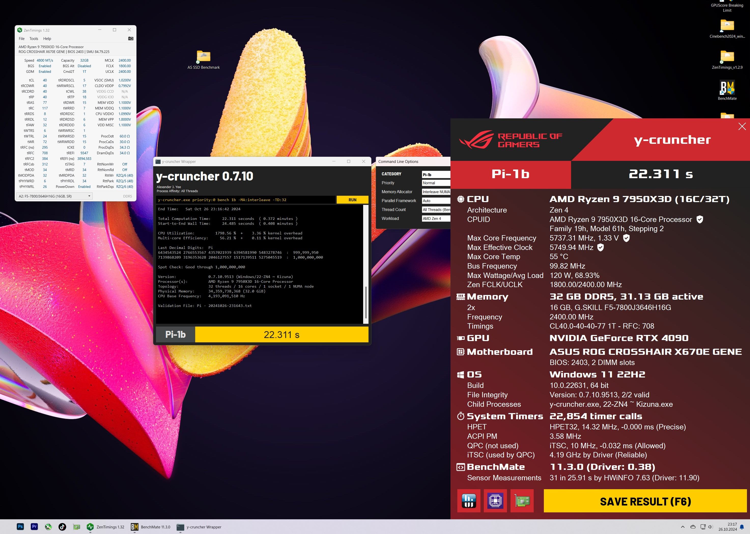Open Premiere Pro from the taskbar

coord(34,526)
